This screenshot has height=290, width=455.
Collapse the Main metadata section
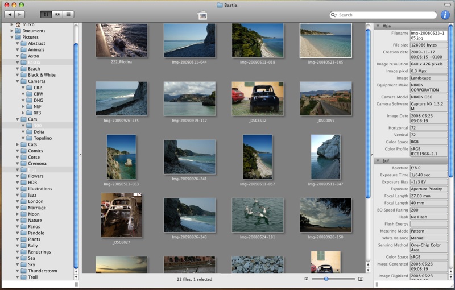point(378,26)
